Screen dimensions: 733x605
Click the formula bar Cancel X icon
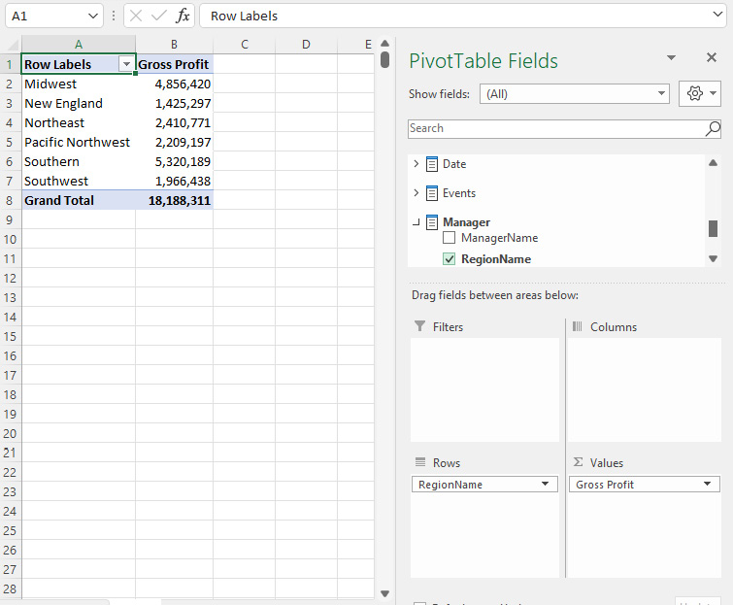(x=137, y=17)
